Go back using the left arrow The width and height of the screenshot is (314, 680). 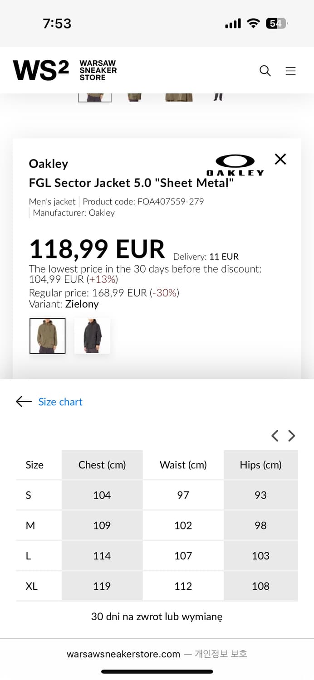pyautogui.click(x=24, y=402)
